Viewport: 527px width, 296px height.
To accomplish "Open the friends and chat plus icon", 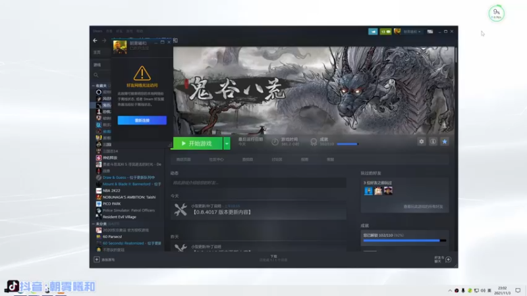I will 449,259.
